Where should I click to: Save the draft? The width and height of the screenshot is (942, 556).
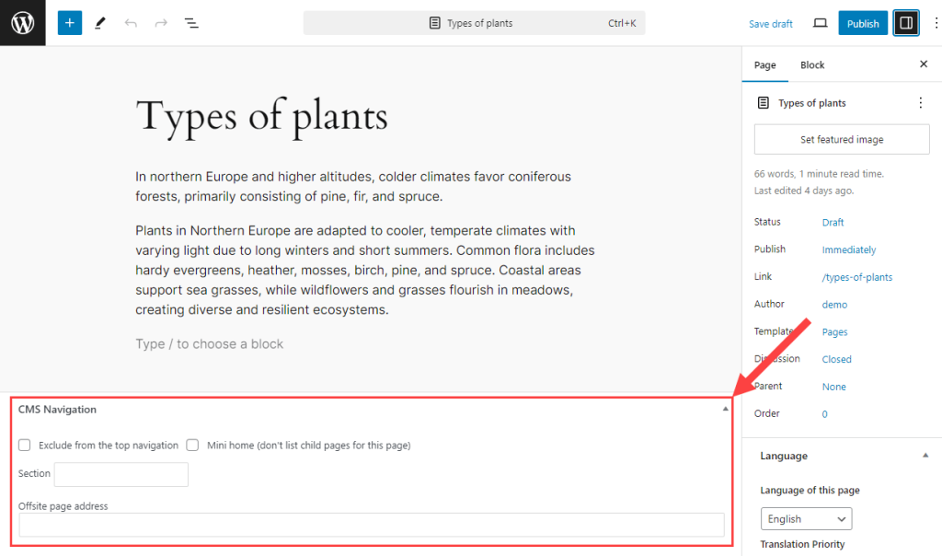[x=770, y=23]
